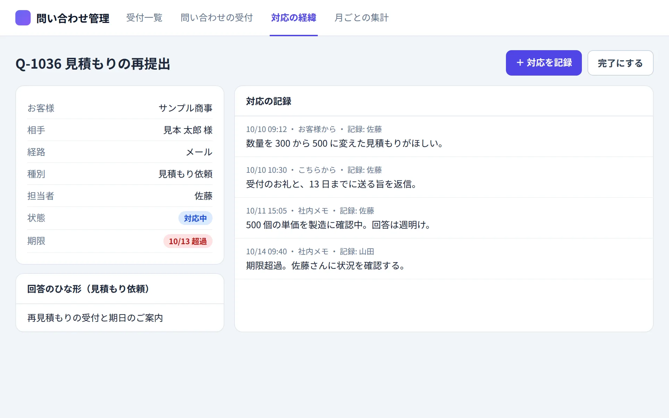Click the ＋対応を記録 button
669x418 pixels.
544,63
